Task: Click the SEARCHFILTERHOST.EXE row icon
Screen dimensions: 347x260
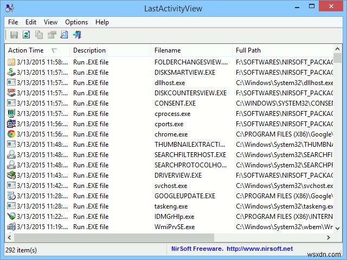Action: click(11, 155)
